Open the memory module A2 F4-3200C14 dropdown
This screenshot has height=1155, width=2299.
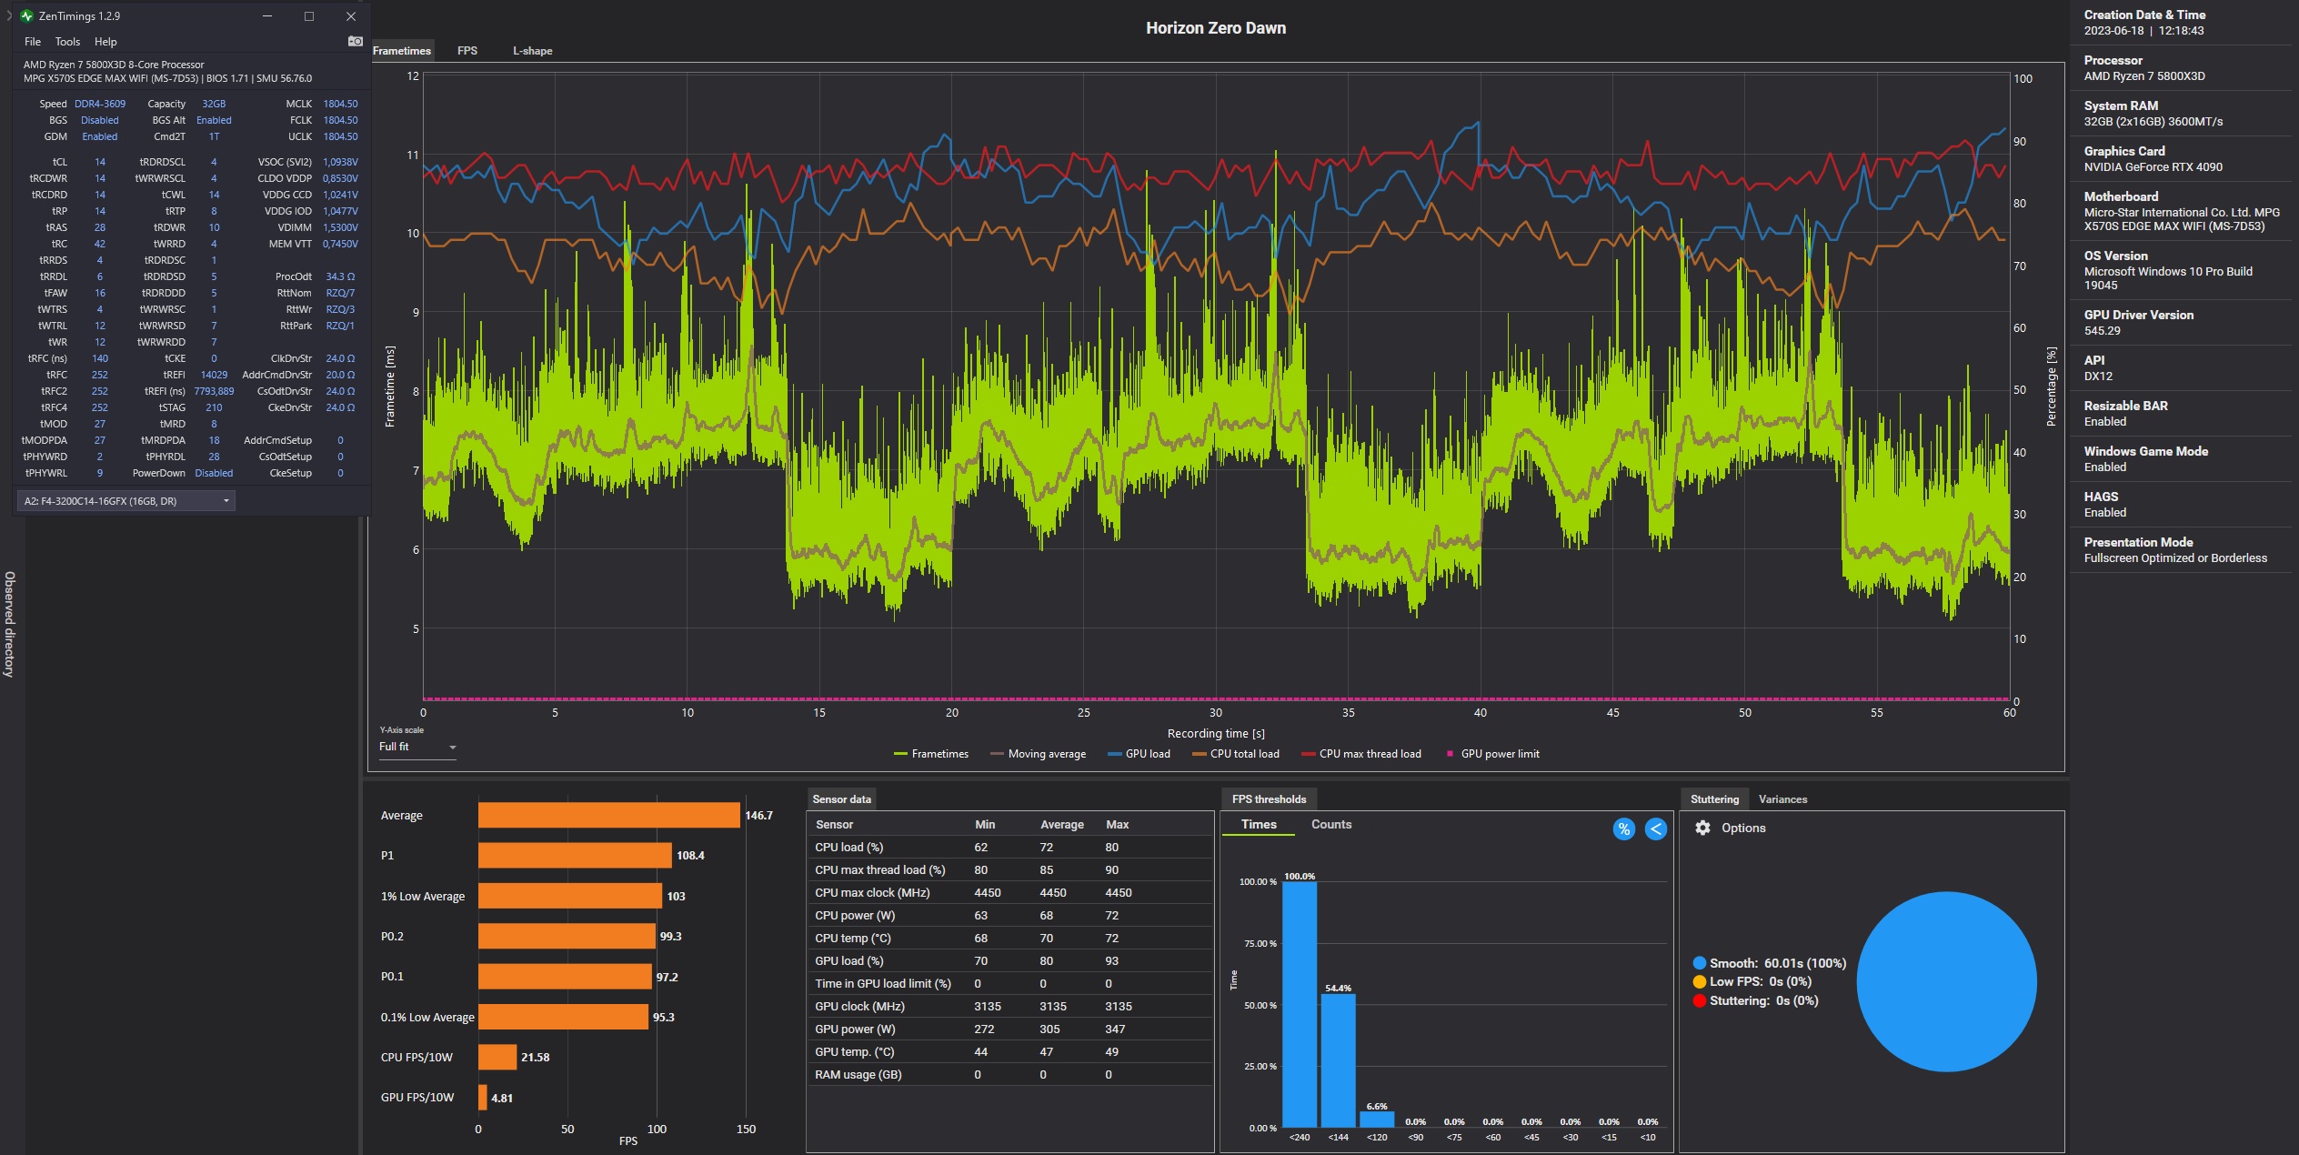(x=125, y=501)
